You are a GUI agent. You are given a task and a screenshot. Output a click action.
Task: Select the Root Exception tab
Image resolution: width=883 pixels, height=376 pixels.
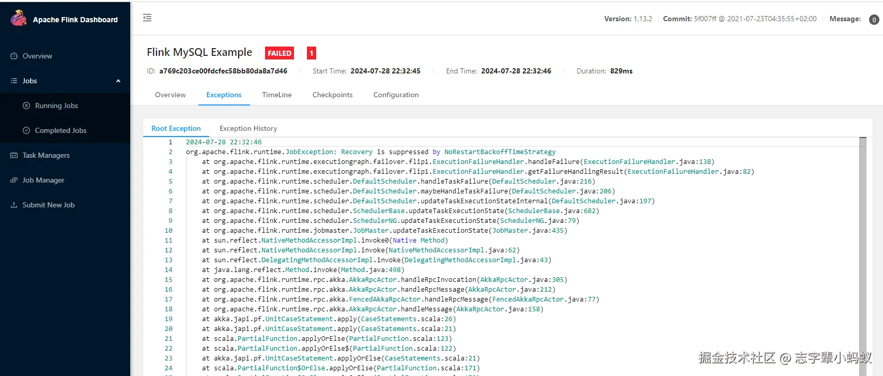[176, 128]
